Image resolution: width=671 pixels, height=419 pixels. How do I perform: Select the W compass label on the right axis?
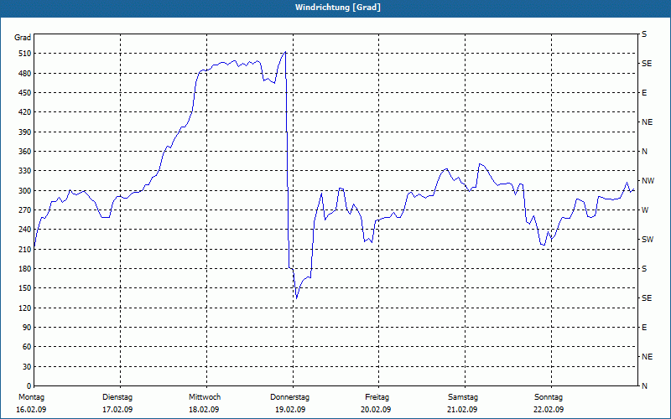pyautogui.click(x=645, y=210)
